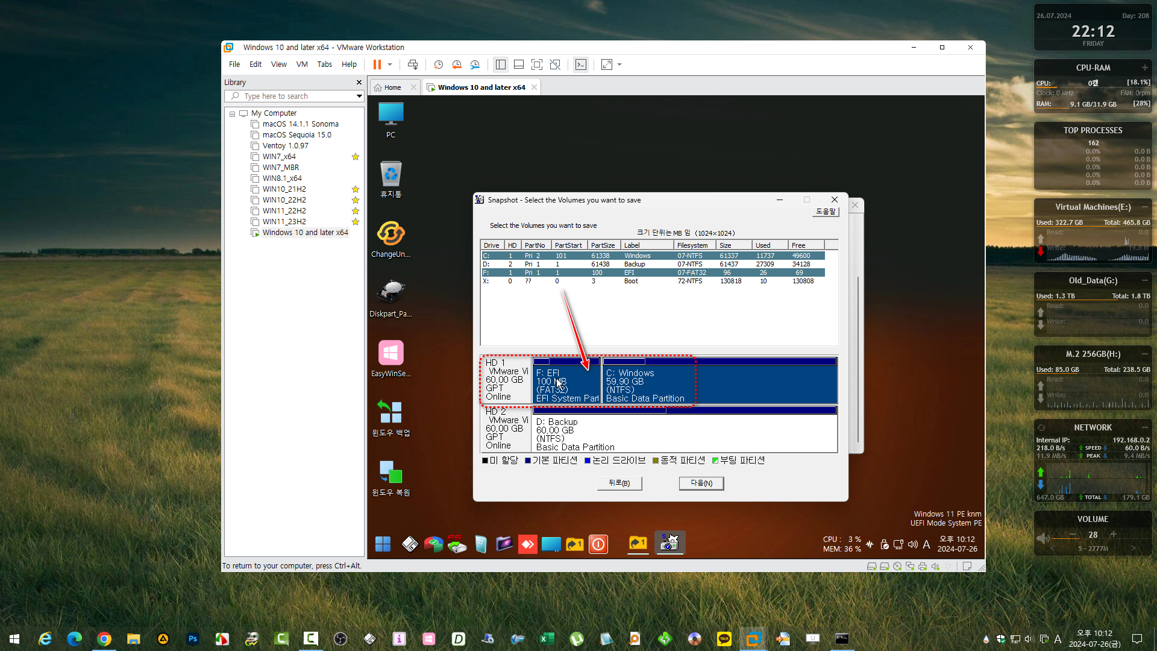Select the Diskpart_Pa... desktop icon
This screenshot has width=1157, height=651.
click(x=390, y=299)
